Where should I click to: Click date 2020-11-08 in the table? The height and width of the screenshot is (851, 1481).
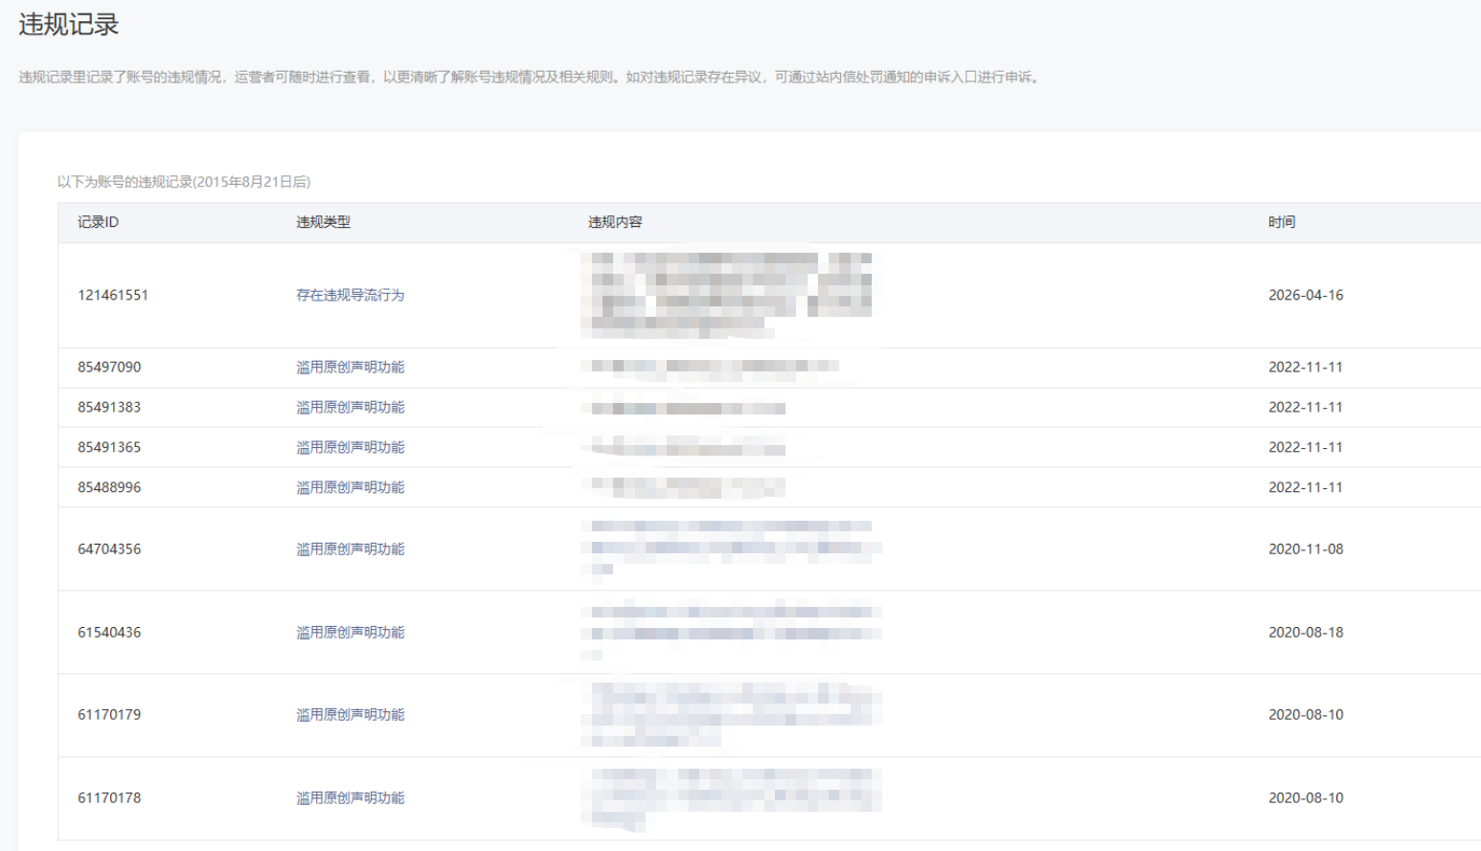coord(1306,549)
